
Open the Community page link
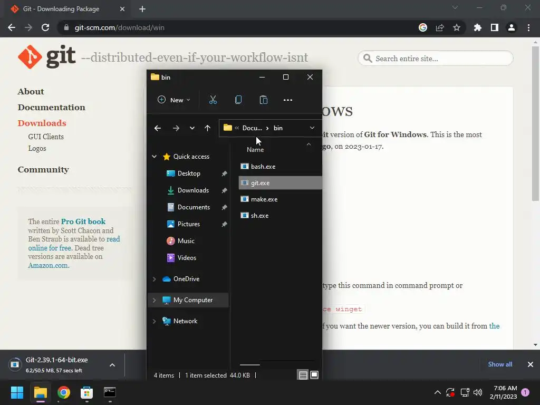(x=43, y=170)
